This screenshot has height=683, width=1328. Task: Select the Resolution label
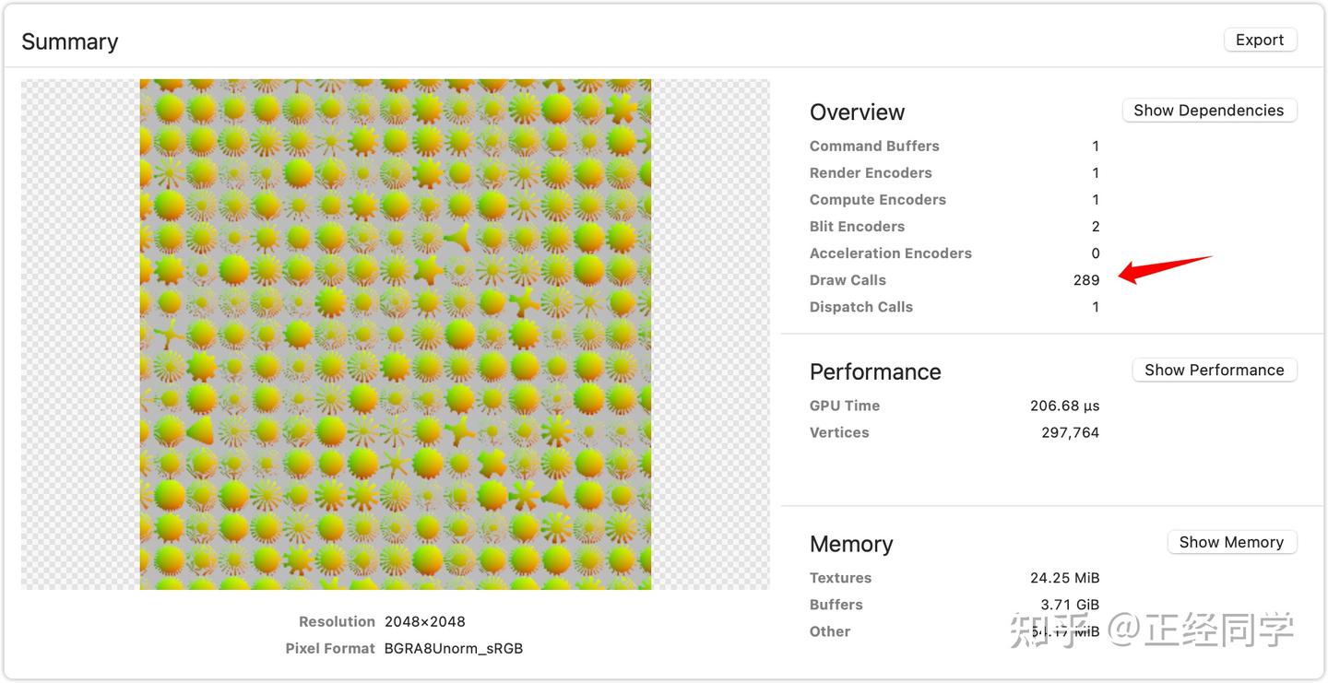[x=337, y=621]
